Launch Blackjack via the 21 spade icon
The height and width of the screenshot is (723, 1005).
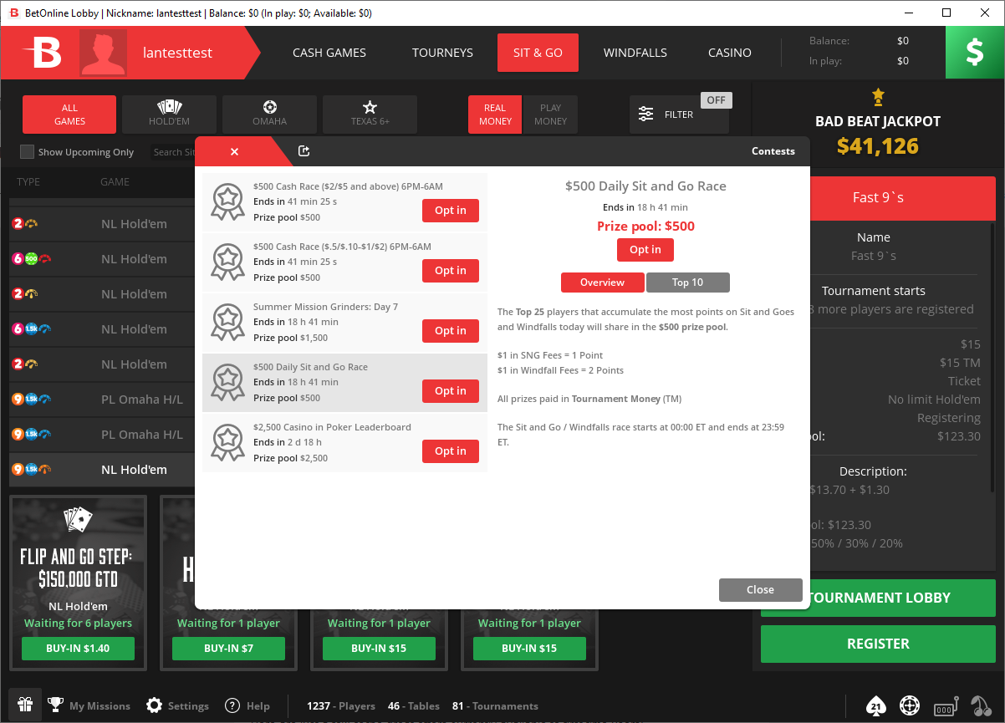[x=875, y=705]
